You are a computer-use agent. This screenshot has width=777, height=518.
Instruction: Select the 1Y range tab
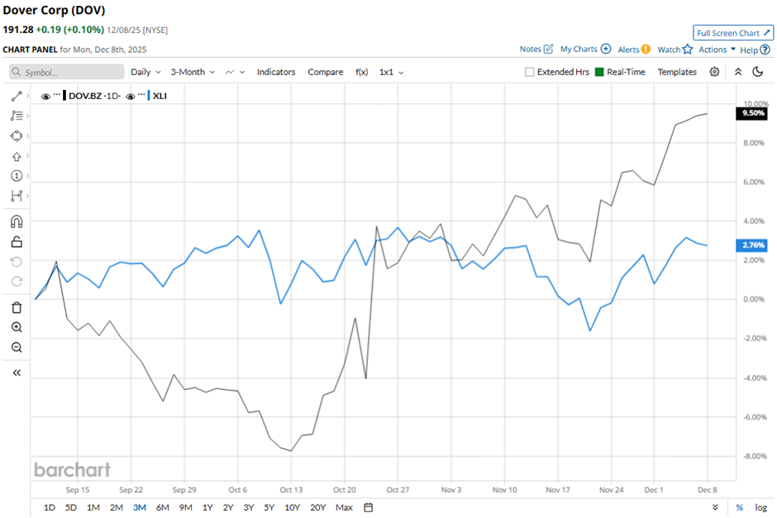point(207,507)
